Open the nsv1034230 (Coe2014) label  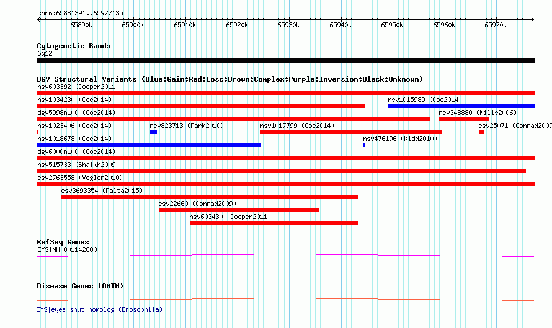pyautogui.click(x=74, y=100)
